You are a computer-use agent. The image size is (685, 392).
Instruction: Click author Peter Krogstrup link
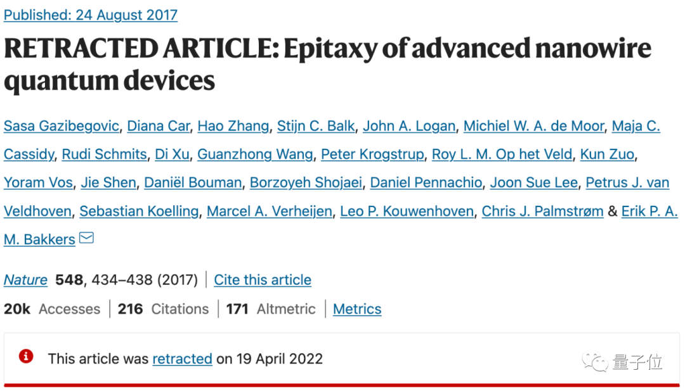tap(372, 155)
